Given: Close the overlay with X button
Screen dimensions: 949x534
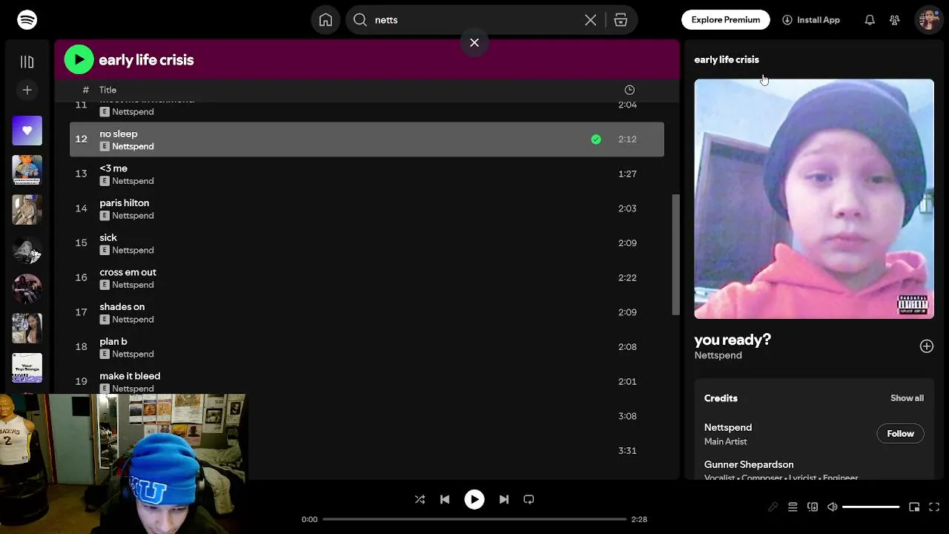Looking at the screenshot, I should [474, 43].
